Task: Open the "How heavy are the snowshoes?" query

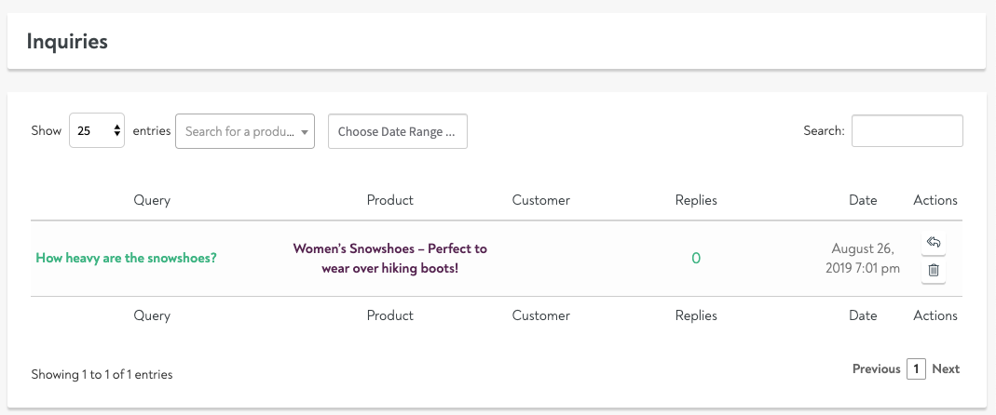Action: [x=126, y=258]
